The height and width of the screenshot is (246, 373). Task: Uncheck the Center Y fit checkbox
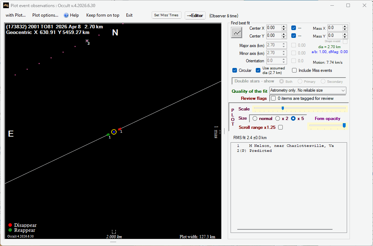point(293,35)
